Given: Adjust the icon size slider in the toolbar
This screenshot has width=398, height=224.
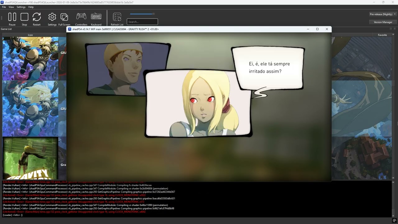Looking at the screenshot, I should 142,14.
